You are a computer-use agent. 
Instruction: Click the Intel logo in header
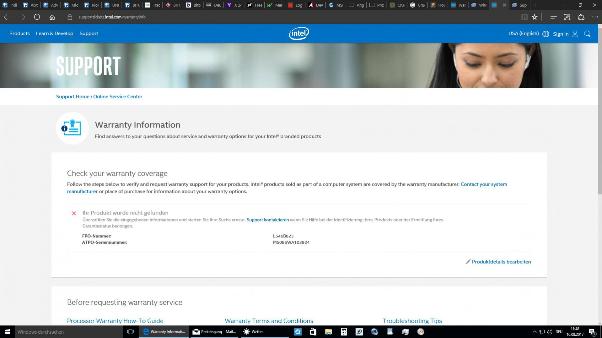point(299,34)
